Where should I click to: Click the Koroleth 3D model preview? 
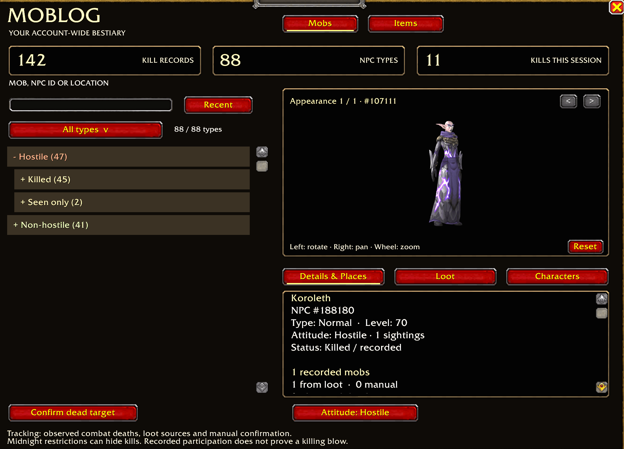tap(446, 174)
